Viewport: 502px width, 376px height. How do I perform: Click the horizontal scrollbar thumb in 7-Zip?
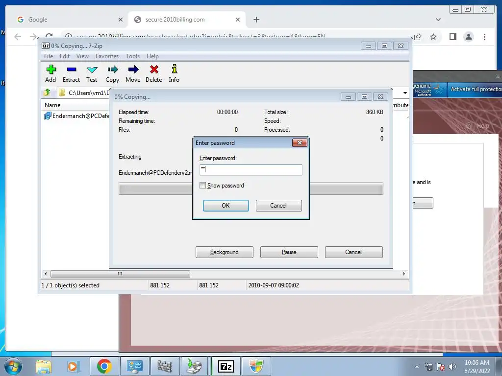(120, 274)
